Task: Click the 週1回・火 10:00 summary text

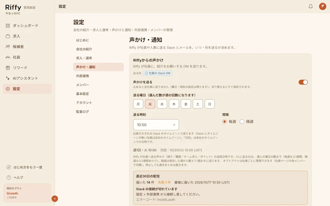Action: pos(145,150)
